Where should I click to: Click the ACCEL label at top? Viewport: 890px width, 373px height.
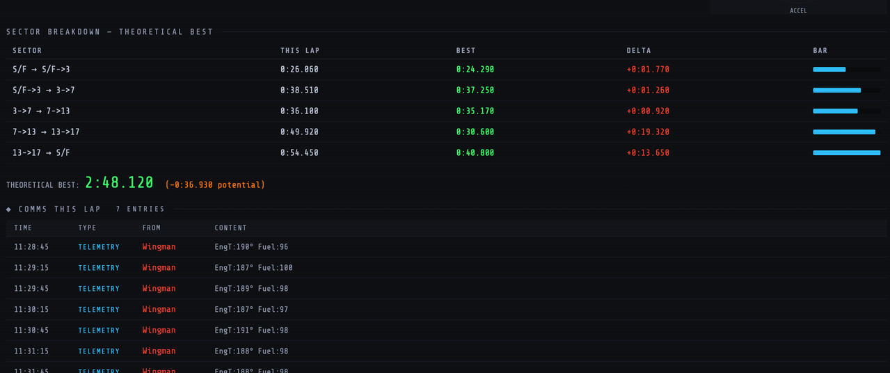pyautogui.click(x=798, y=11)
